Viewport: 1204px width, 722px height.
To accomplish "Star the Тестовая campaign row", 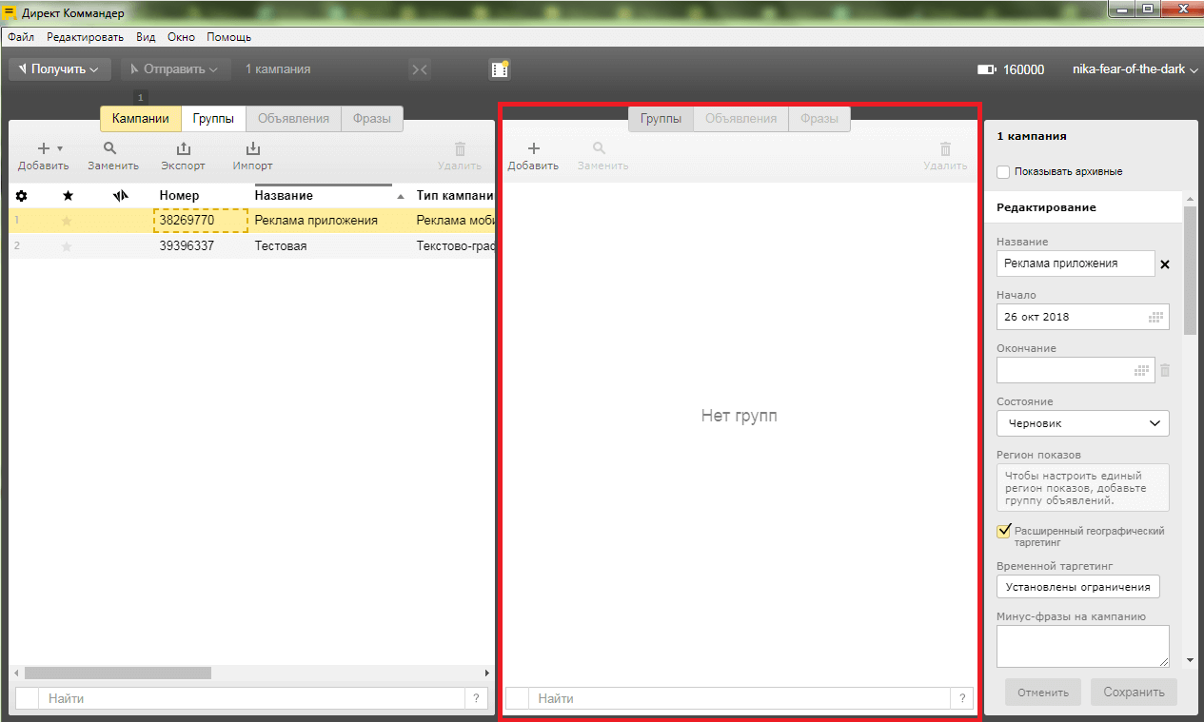I will [x=67, y=246].
